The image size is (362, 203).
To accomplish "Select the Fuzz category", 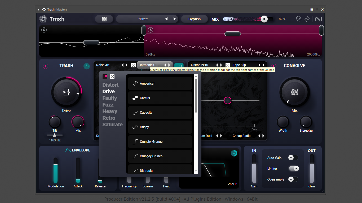I will pyautogui.click(x=108, y=105).
